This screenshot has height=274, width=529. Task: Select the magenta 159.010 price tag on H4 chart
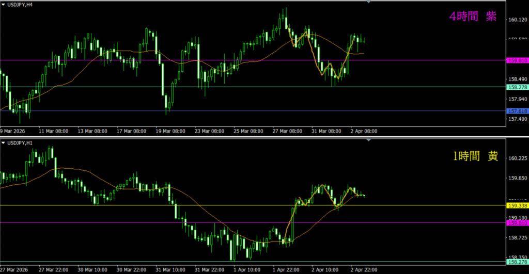(517, 60)
